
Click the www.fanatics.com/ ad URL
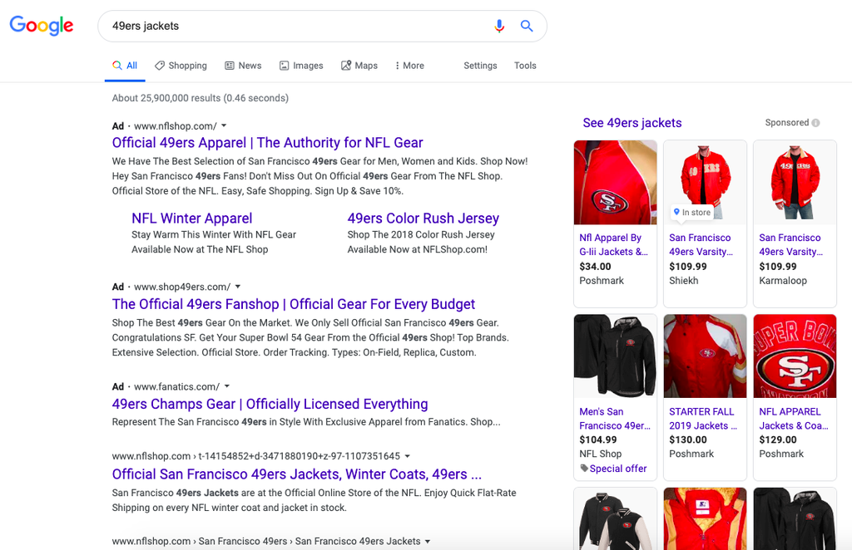[x=176, y=386]
